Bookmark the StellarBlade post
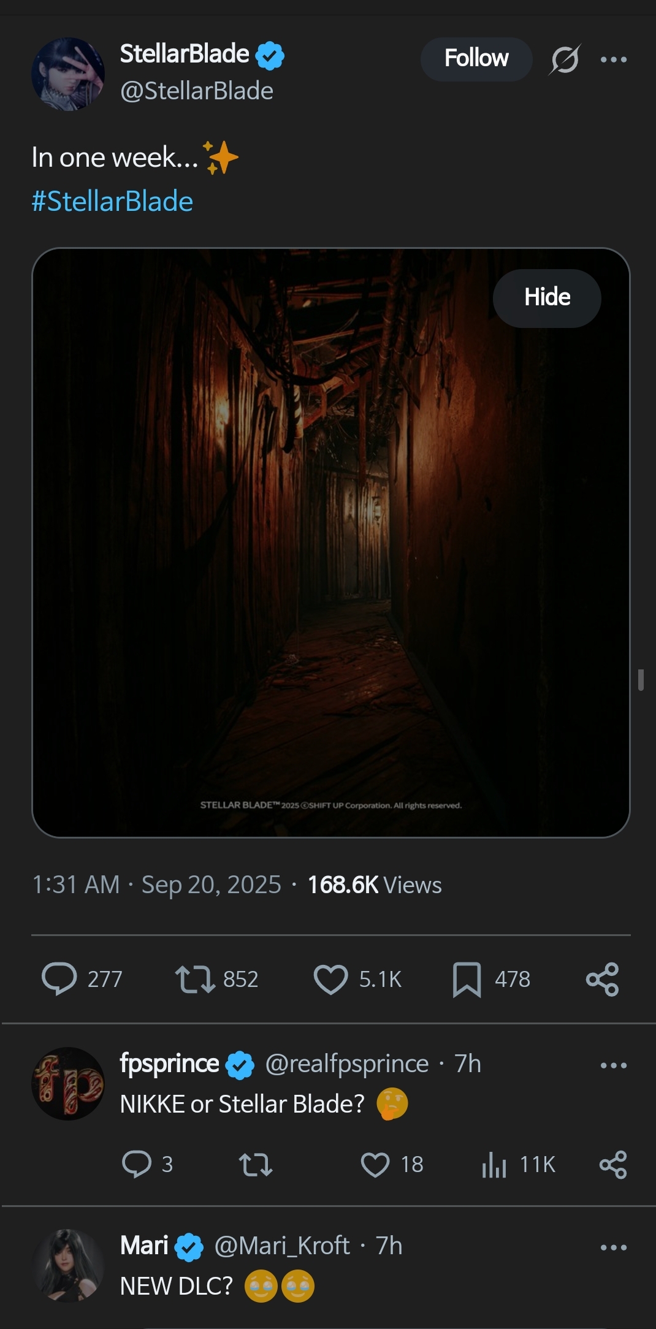This screenshot has width=656, height=1329. coord(467,979)
